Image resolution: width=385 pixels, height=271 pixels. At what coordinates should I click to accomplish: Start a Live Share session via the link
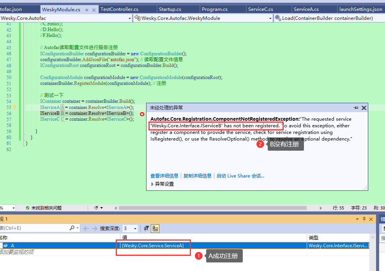click(240, 175)
